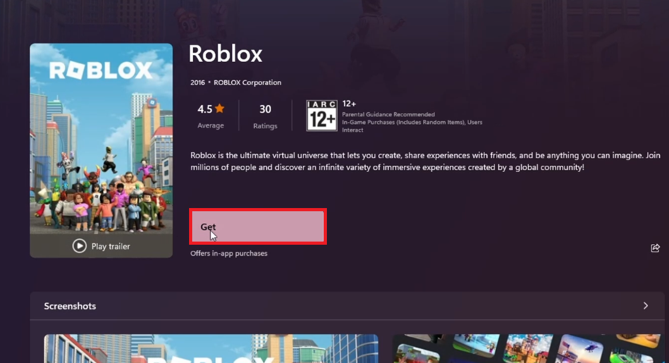Click the share icon beside the description
Viewport: 669px width, 363px height.
pyautogui.click(x=655, y=248)
